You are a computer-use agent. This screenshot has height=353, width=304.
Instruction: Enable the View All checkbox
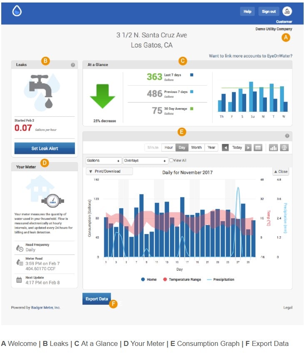coord(171,160)
